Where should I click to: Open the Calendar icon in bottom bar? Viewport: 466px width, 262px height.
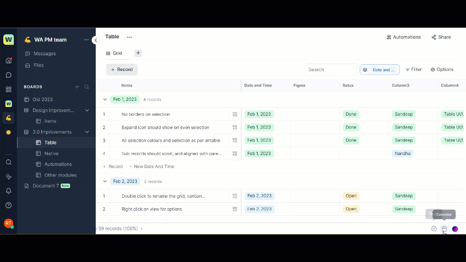tap(444, 229)
